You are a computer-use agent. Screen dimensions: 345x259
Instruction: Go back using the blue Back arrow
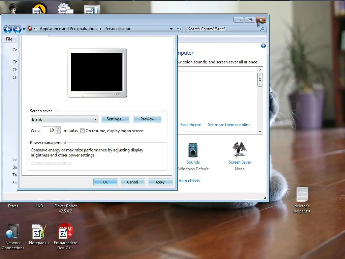tap(8, 29)
